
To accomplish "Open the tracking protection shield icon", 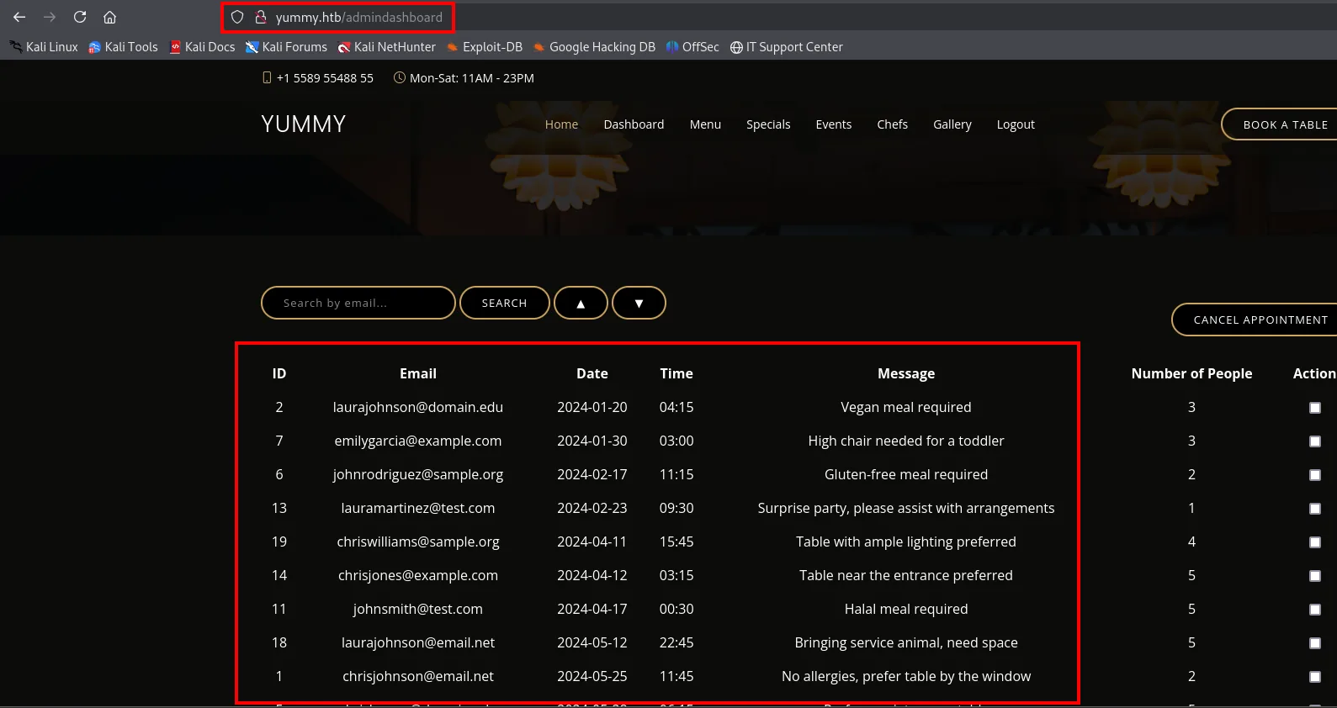I will pyautogui.click(x=237, y=17).
